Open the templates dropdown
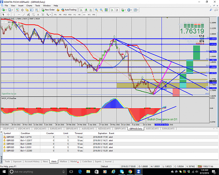 136,10
